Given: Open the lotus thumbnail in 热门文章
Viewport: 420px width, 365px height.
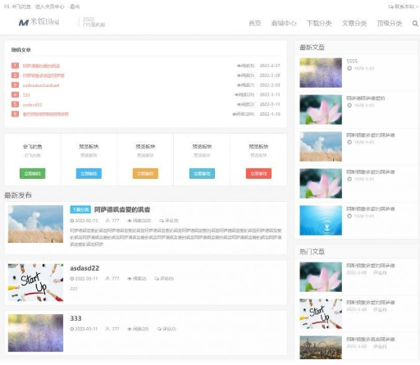Looking at the screenshot, I should 321,277.
